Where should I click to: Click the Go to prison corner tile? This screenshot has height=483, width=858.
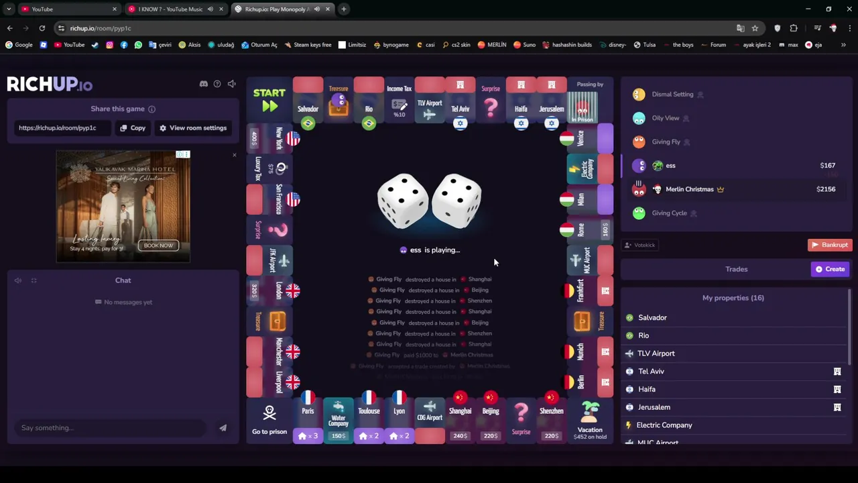coord(269,421)
